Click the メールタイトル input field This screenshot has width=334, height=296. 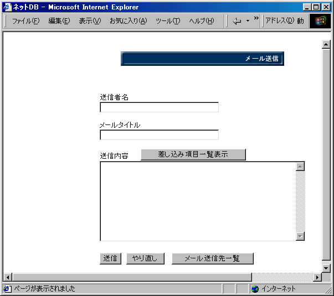(159, 135)
